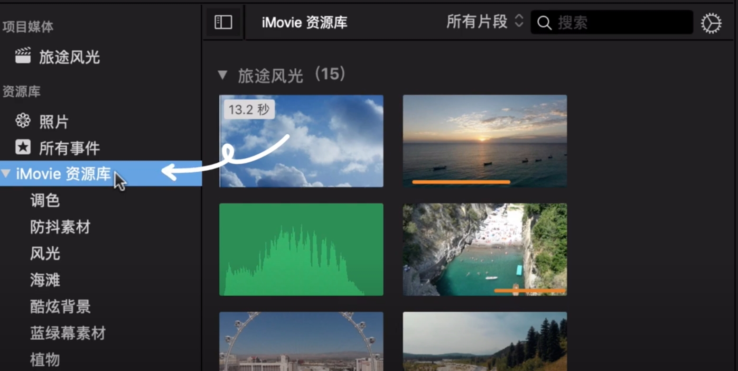738x371 pixels.
Task: Open the 调色 event
Action: pos(45,200)
